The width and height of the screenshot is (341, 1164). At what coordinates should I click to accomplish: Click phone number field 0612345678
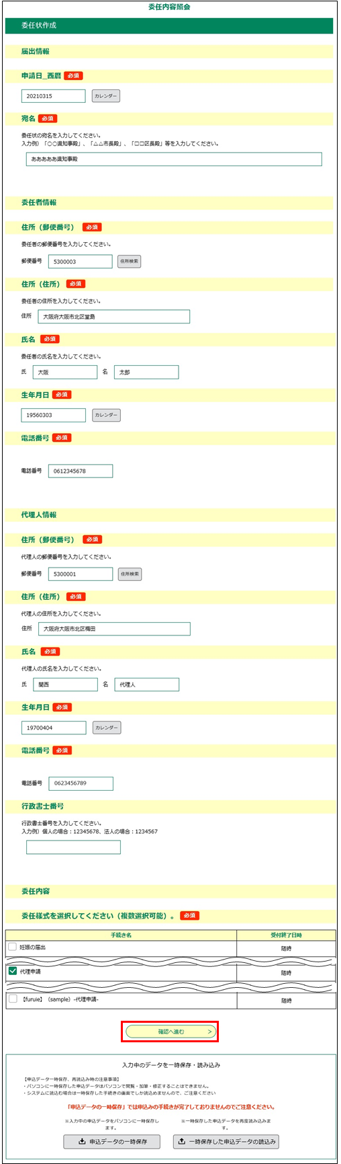click(81, 471)
